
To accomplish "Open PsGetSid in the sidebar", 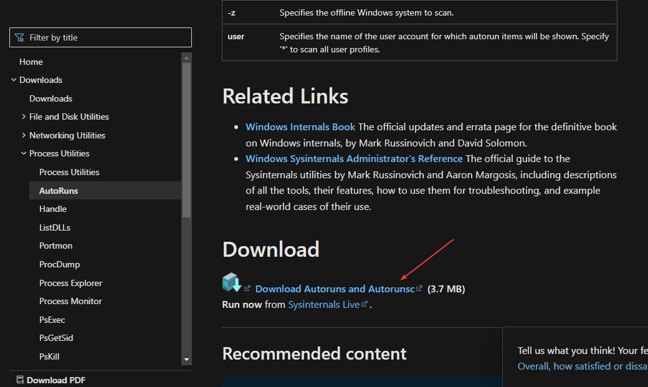I will click(x=56, y=338).
